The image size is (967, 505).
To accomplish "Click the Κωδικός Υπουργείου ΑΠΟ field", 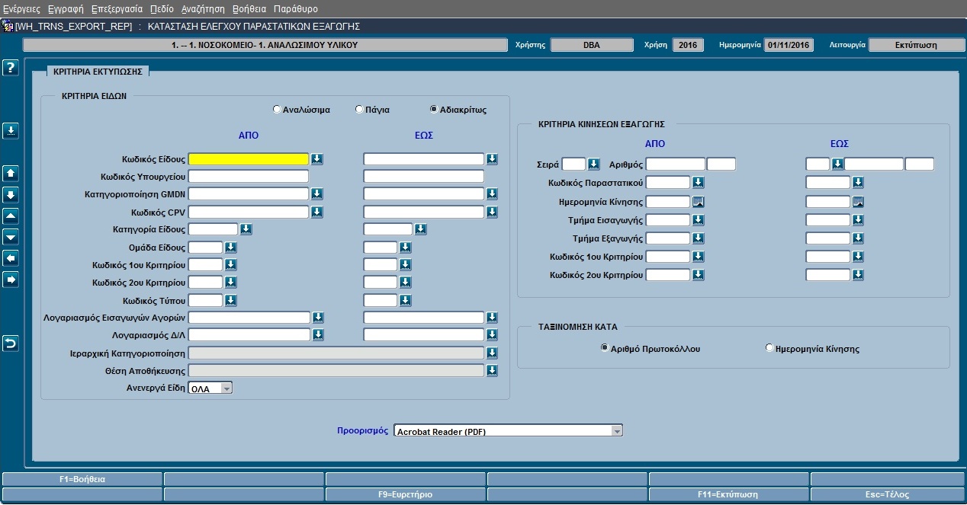I will tap(249, 177).
